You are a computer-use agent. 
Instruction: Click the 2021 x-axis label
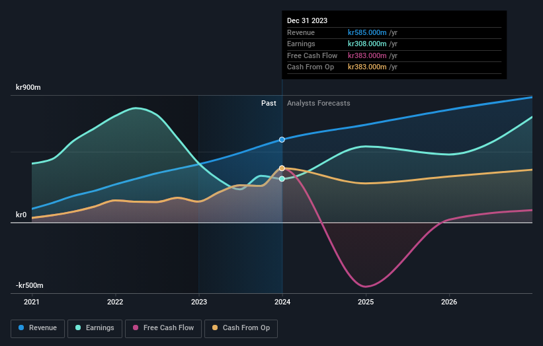point(32,302)
